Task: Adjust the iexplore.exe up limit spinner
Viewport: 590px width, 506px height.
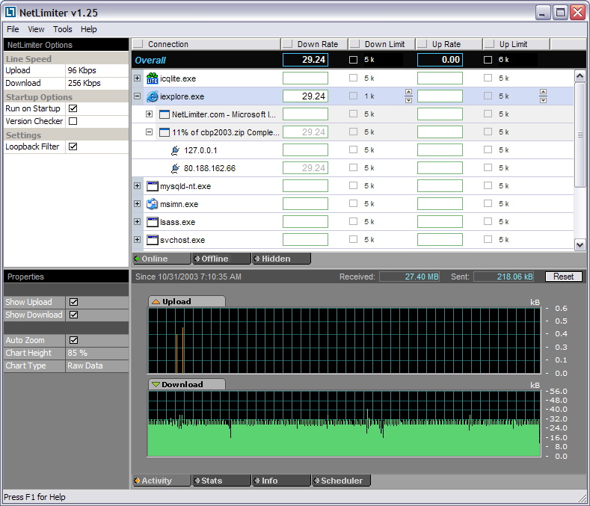Action: coord(543,96)
